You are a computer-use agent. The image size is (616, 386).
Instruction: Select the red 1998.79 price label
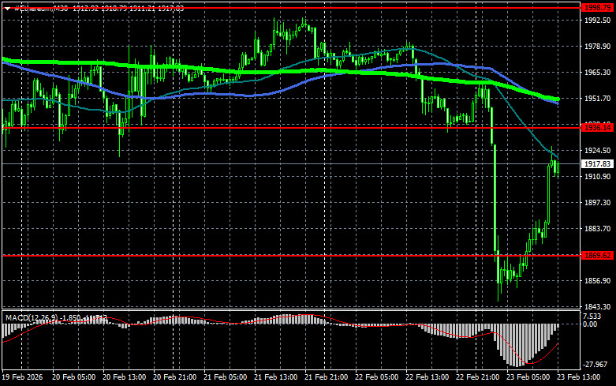(597, 7)
